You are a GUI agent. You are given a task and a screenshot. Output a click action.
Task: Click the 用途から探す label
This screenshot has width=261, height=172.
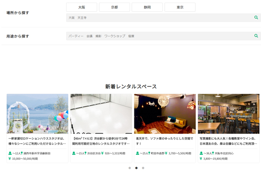[x=18, y=36]
